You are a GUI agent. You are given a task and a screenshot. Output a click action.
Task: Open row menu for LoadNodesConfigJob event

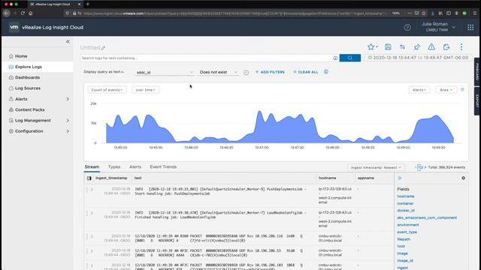87,213
